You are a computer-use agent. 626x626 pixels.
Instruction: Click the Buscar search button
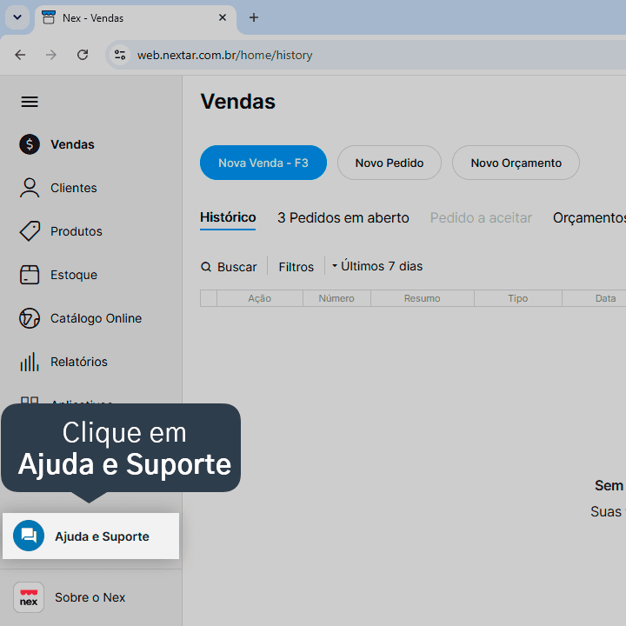point(229,267)
